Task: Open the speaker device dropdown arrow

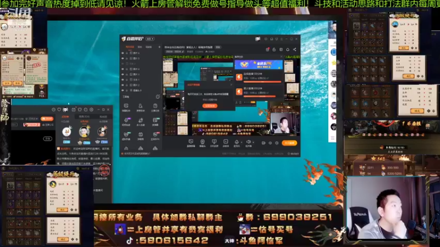Action: click(x=253, y=142)
